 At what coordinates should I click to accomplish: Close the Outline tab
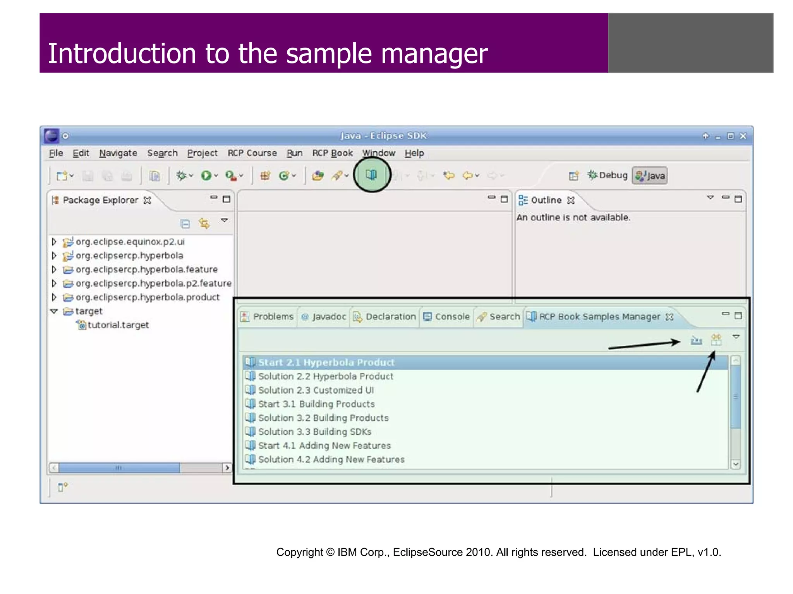pyautogui.click(x=571, y=200)
